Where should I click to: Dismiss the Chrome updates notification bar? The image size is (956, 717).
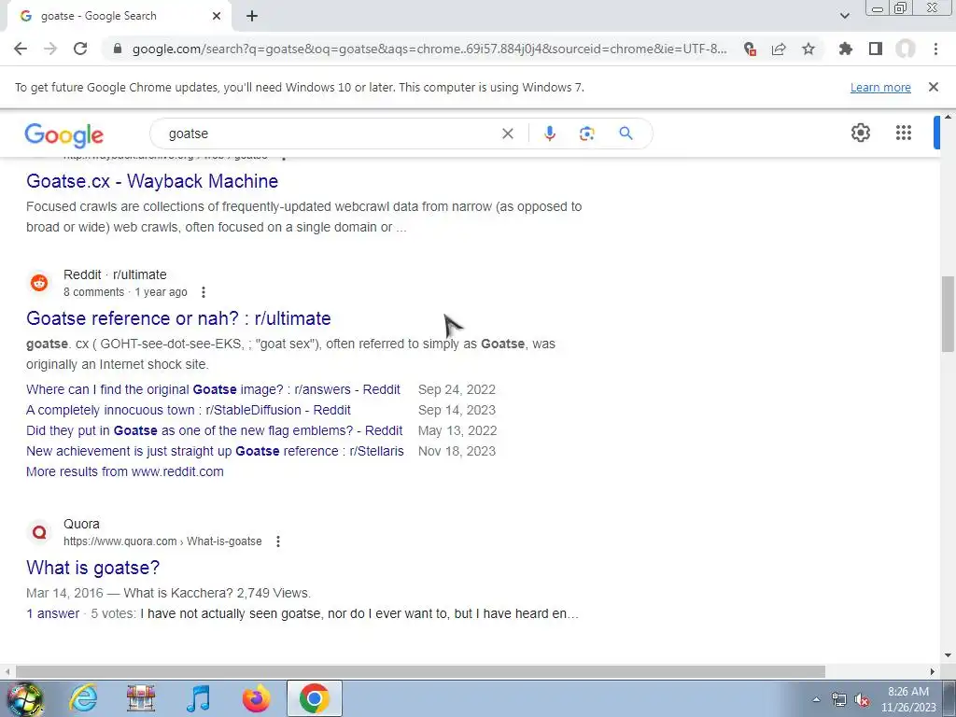pos(933,87)
